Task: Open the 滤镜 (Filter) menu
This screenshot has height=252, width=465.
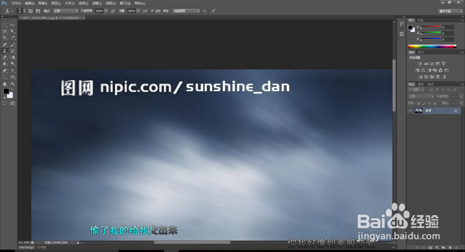Action: click(97, 3)
